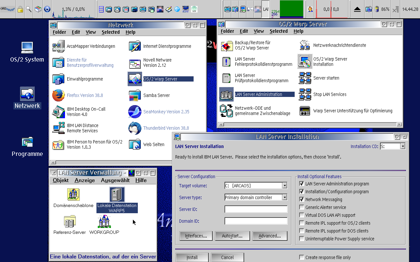
Task: Launch Firefox Version 38.8 icon
Action: (x=59, y=95)
